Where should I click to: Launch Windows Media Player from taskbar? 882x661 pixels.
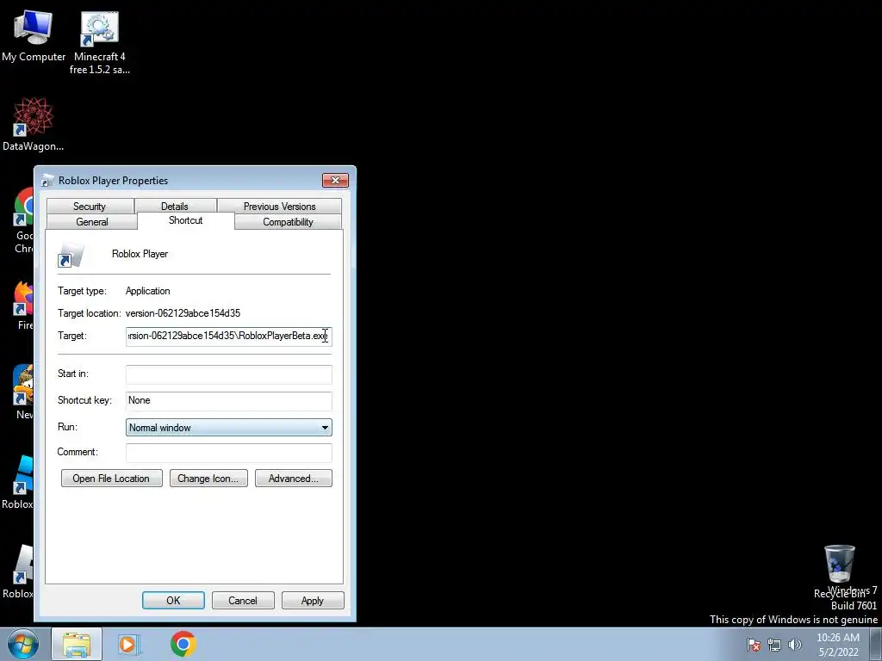pos(128,644)
